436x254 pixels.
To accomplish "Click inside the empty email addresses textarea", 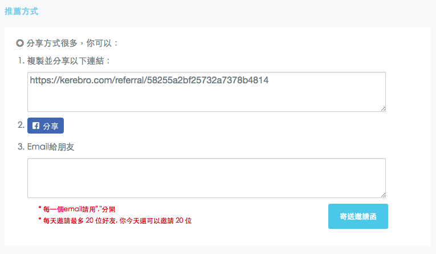I will coord(206,178).
